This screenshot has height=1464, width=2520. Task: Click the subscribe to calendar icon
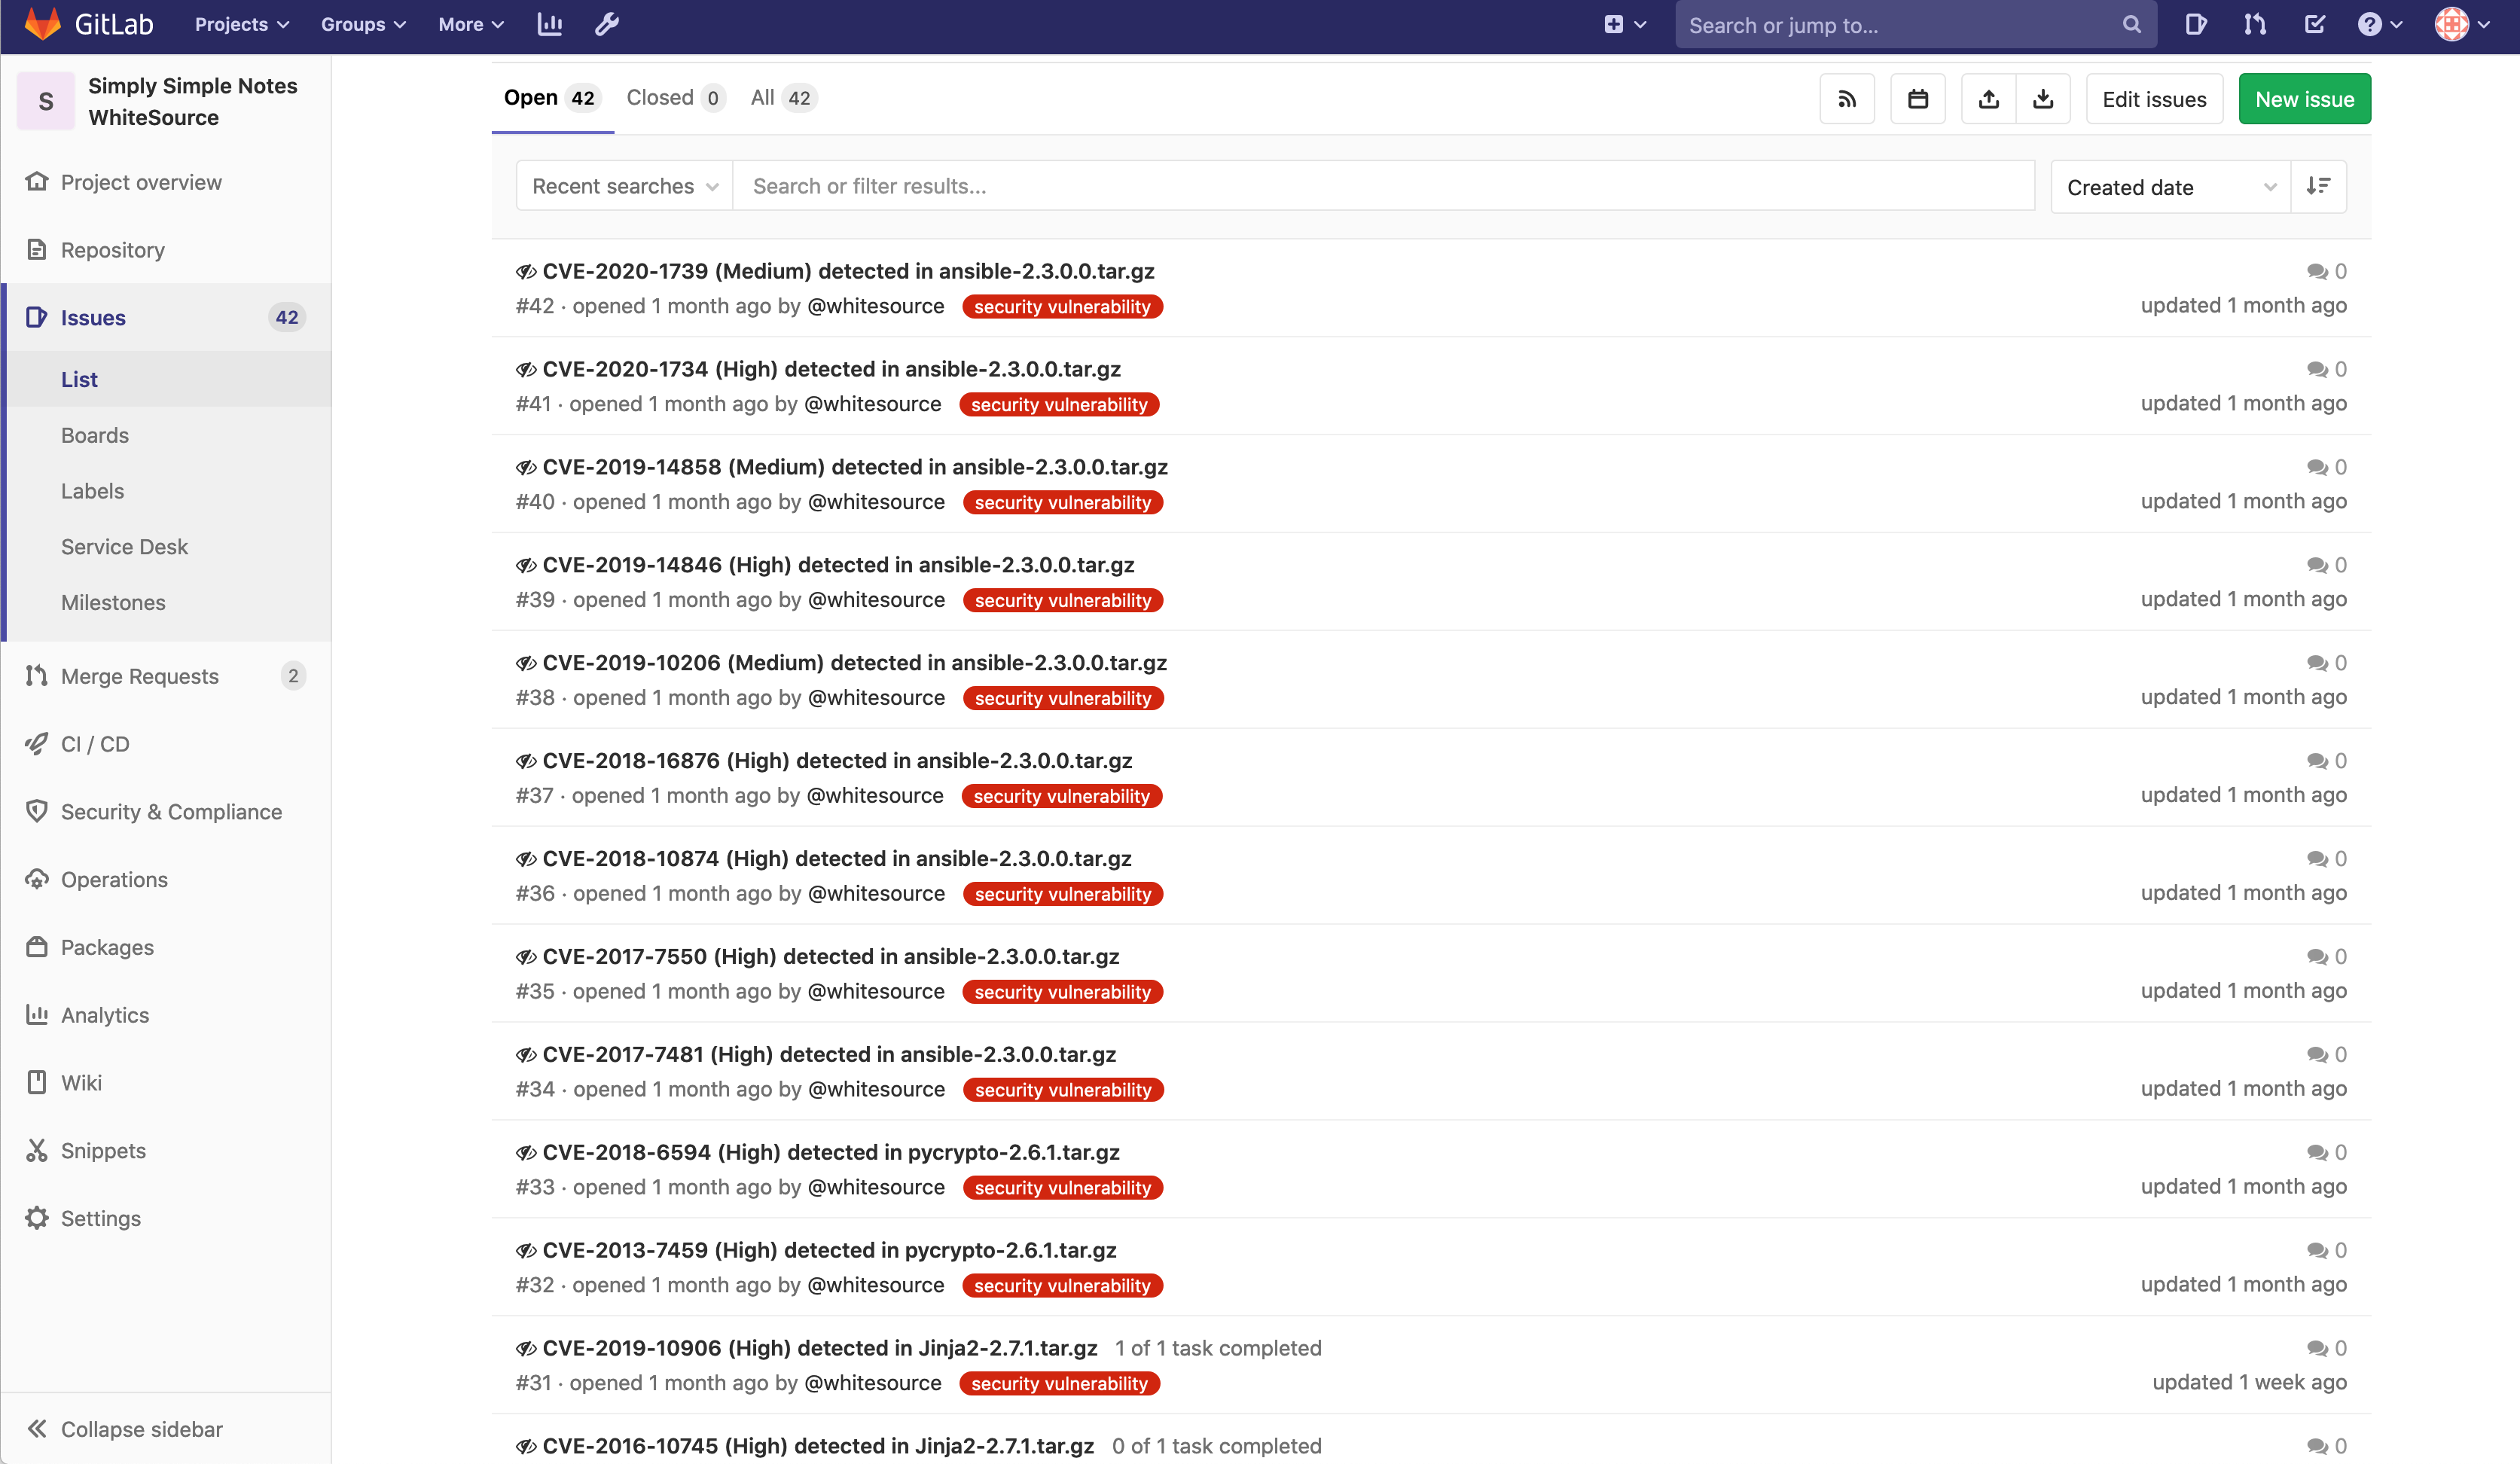pyautogui.click(x=1917, y=99)
